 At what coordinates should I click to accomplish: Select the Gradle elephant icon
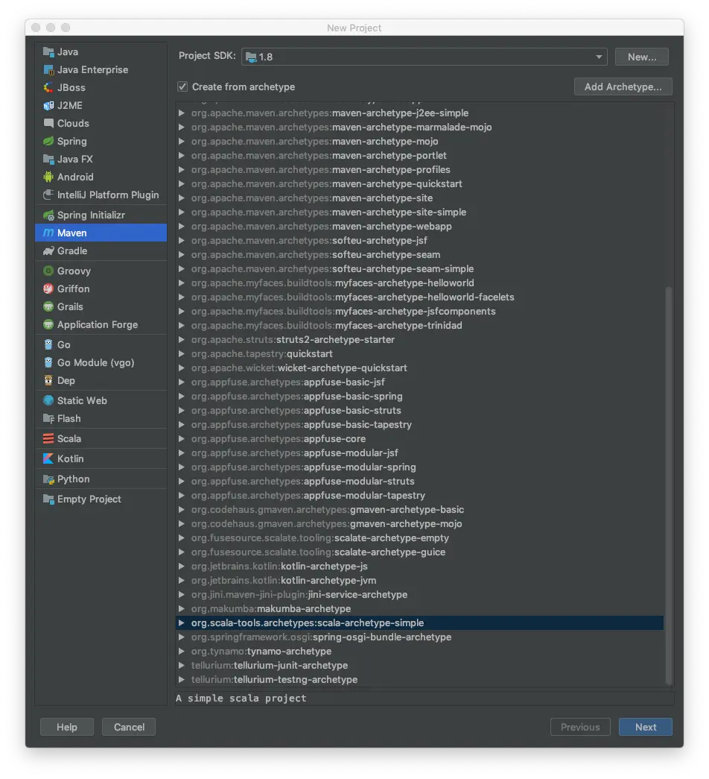[x=48, y=251]
